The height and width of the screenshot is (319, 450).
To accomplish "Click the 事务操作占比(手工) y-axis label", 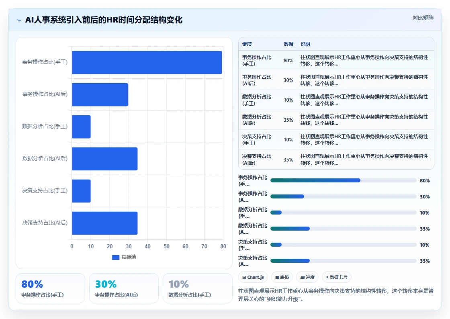I will coord(45,62).
